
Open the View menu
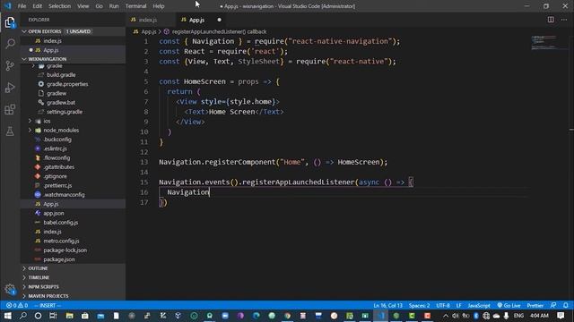(x=83, y=6)
